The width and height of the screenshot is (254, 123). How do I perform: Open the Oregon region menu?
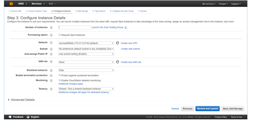(223, 4)
